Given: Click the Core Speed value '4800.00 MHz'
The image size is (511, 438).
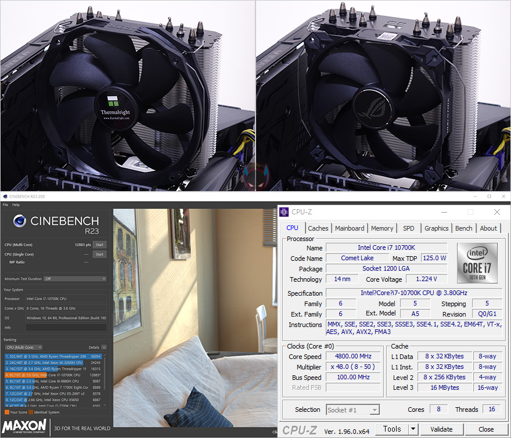Looking at the screenshot, I should pos(353,356).
